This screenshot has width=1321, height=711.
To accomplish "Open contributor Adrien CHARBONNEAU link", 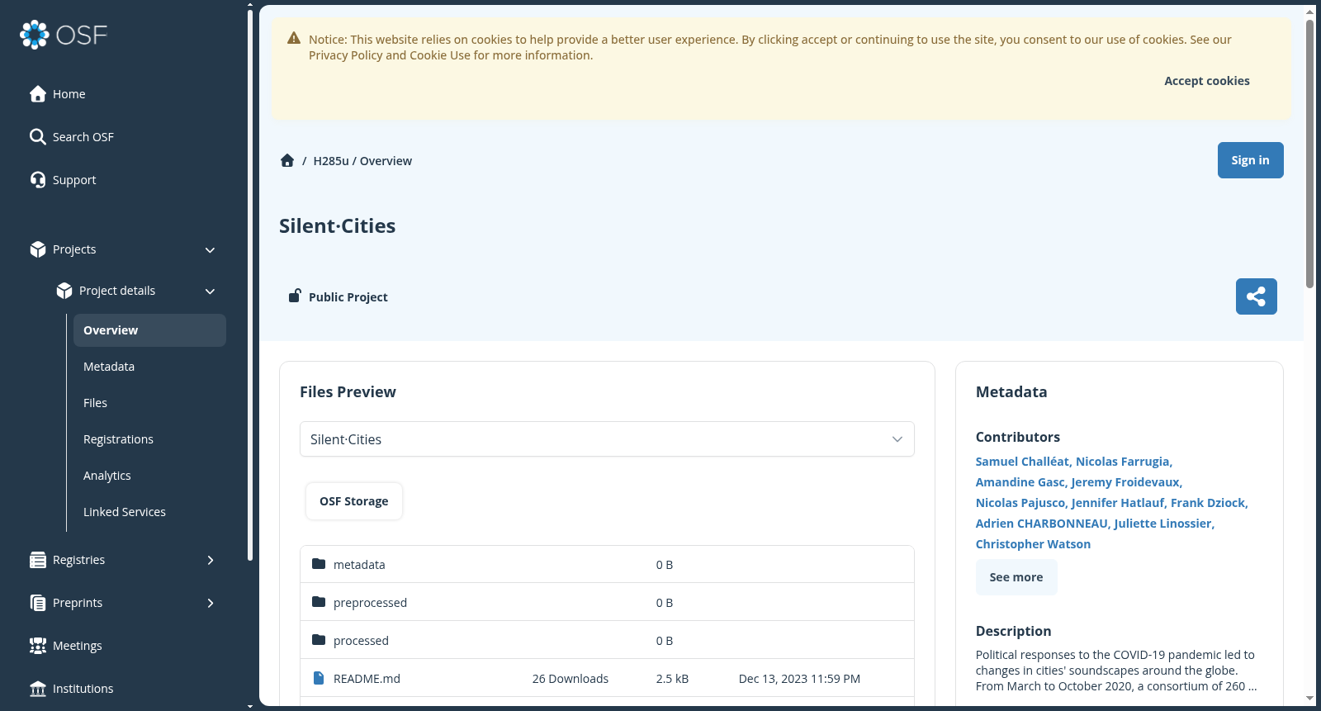I will click(1043, 524).
